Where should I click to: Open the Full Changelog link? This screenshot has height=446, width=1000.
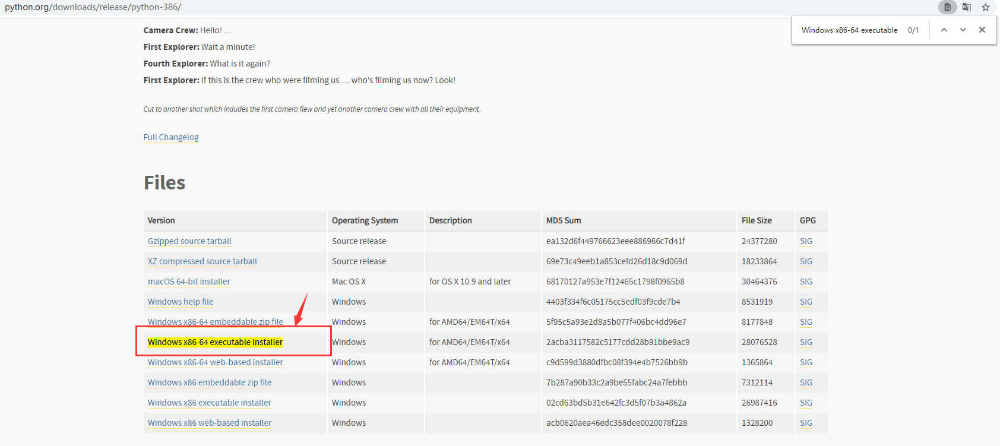(x=171, y=137)
